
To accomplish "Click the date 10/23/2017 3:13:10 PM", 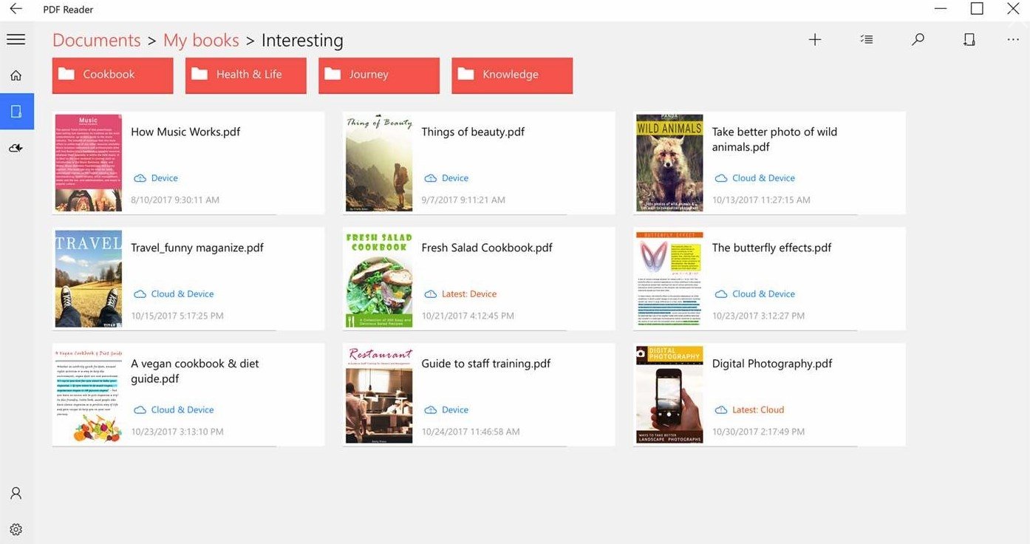I will point(177,432).
